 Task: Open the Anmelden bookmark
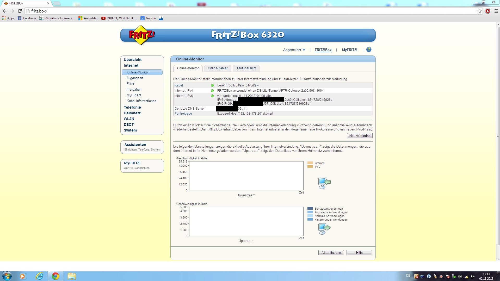coord(88,18)
